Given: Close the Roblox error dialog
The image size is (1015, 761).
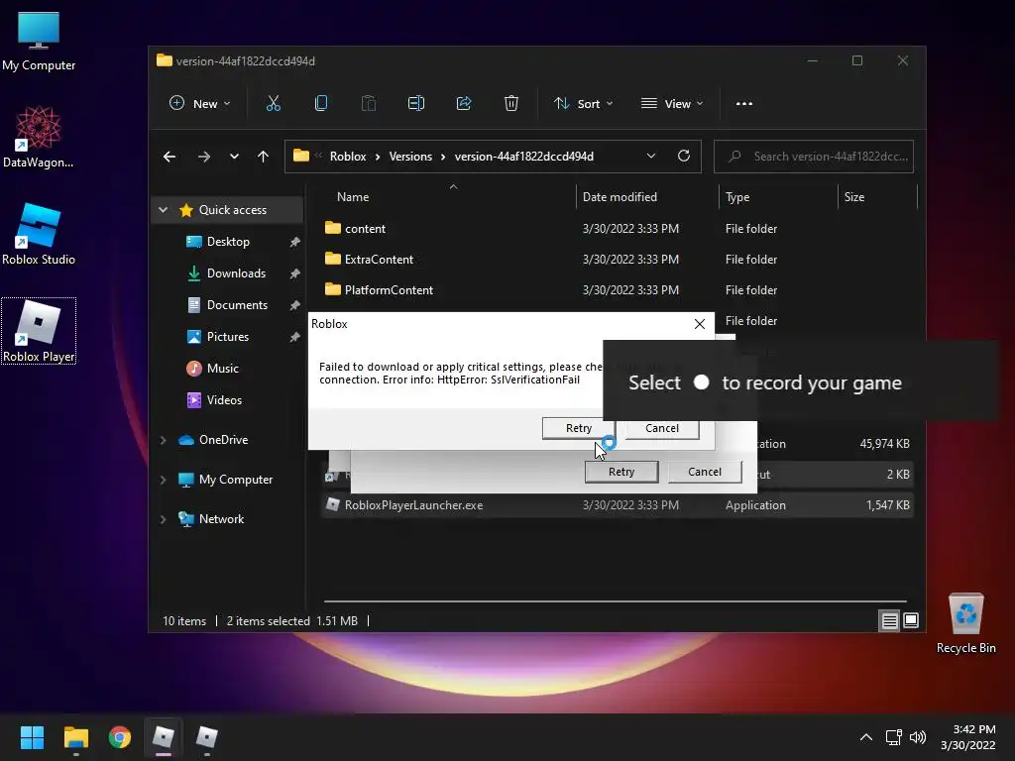Looking at the screenshot, I should 699,324.
